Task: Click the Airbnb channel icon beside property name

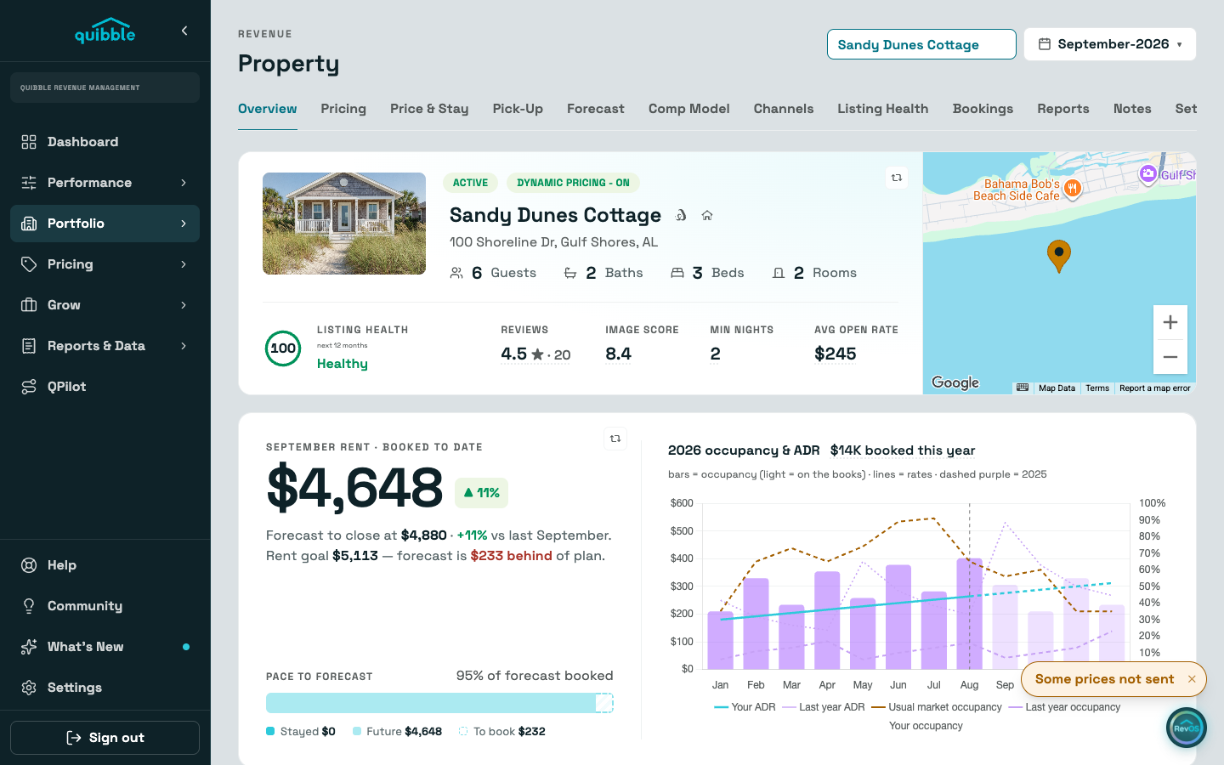Action: (x=681, y=216)
